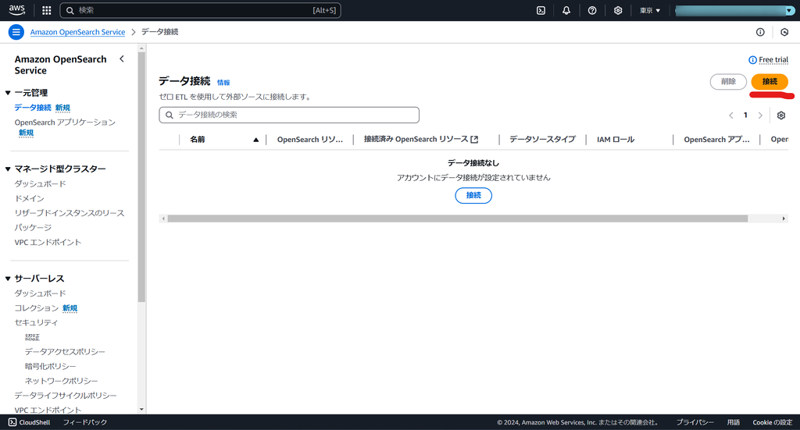Click the OpenSearch アプ... column header
The width and height of the screenshot is (800, 430).
tap(716, 139)
